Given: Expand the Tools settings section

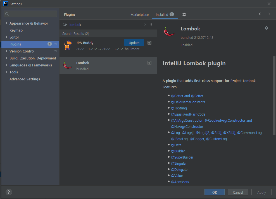Looking at the screenshot, I should pyautogui.click(x=6, y=72).
